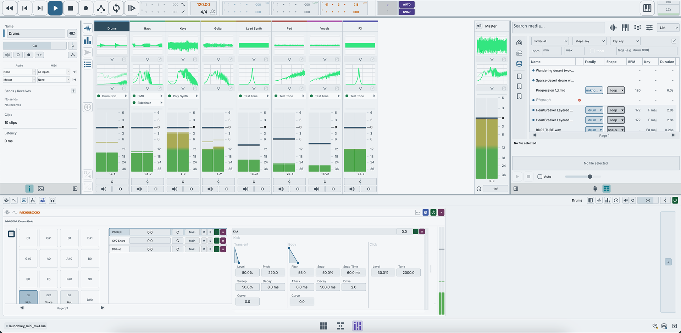Screen dimensions: 681x333
Task: Toggle the metronome icon next to 4/4
Action: tap(212, 12)
